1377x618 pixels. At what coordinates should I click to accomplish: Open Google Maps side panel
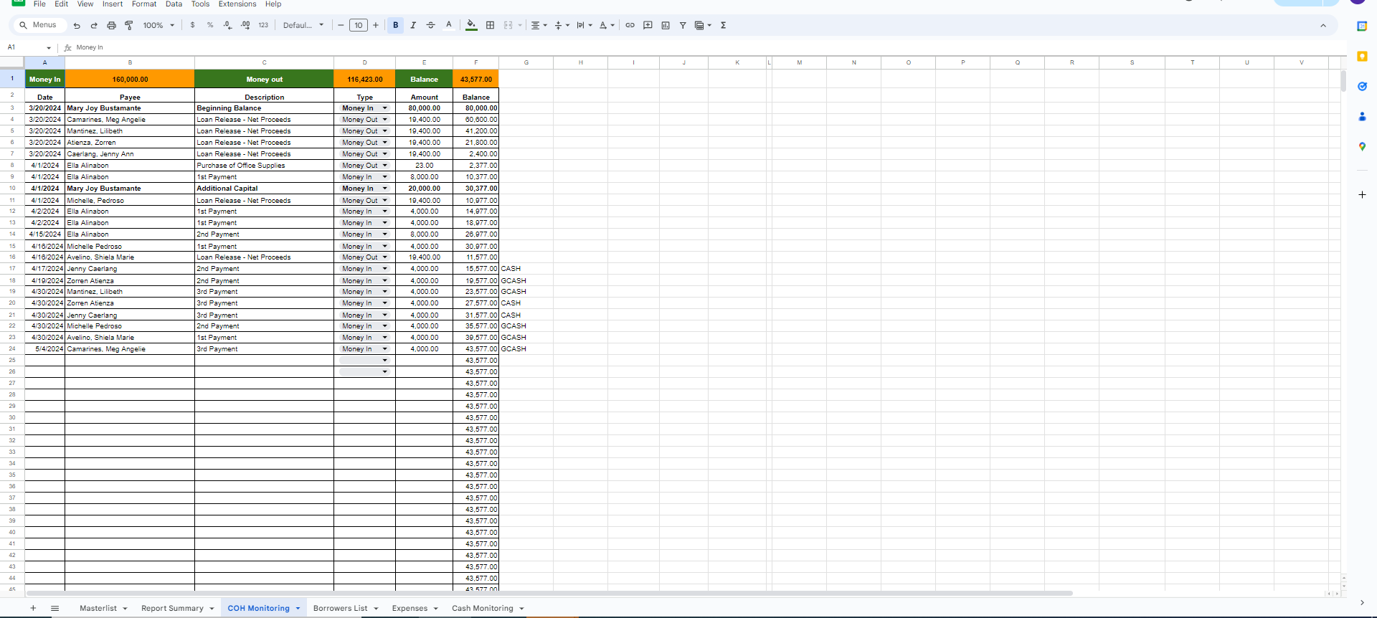click(1362, 146)
